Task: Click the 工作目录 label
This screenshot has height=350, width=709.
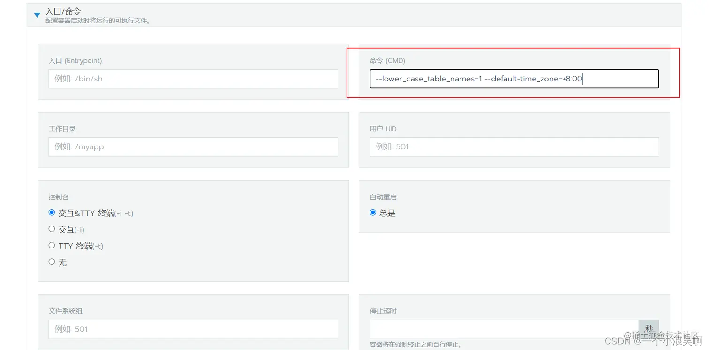Action: click(62, 129)
